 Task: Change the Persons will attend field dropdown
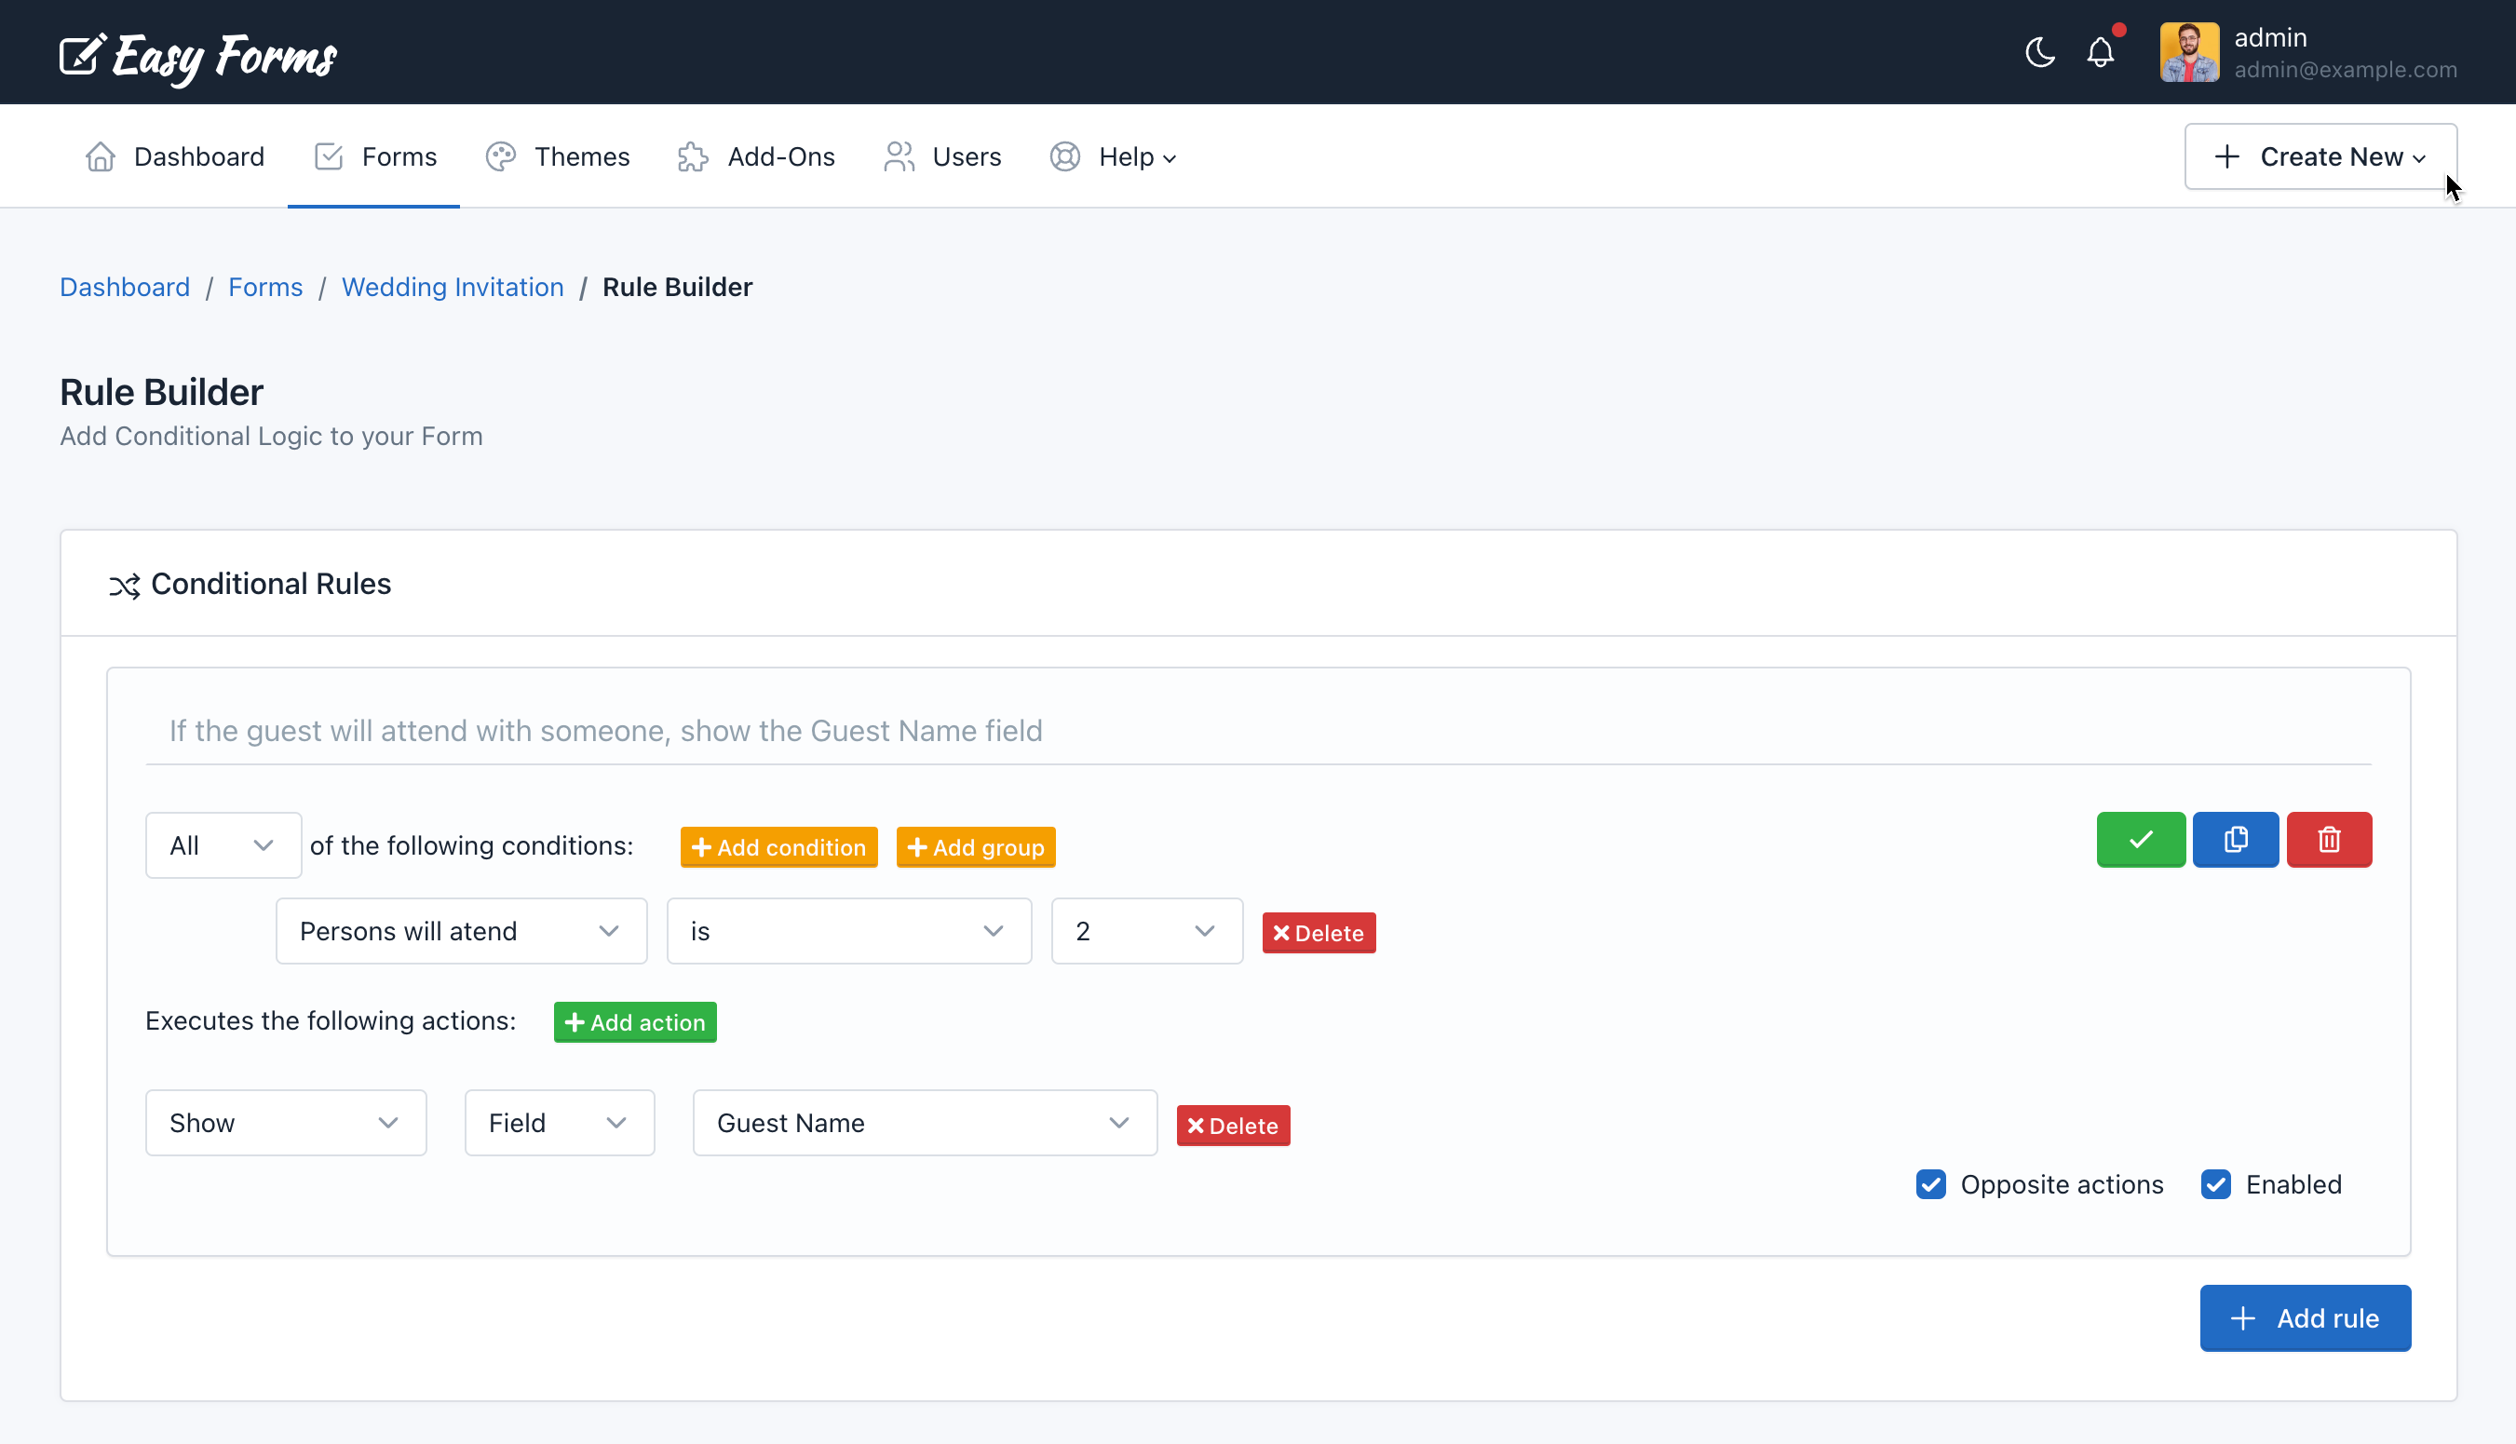[458, 931]
